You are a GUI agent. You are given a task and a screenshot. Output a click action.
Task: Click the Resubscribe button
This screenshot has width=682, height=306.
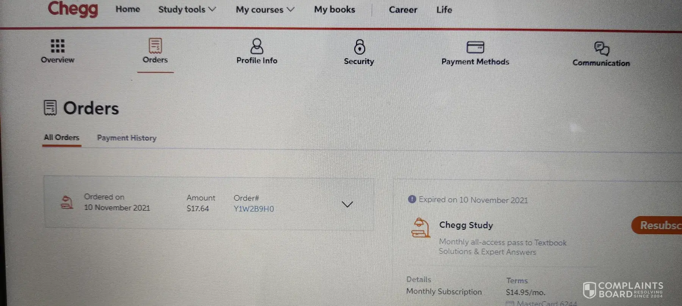[657, 225]
